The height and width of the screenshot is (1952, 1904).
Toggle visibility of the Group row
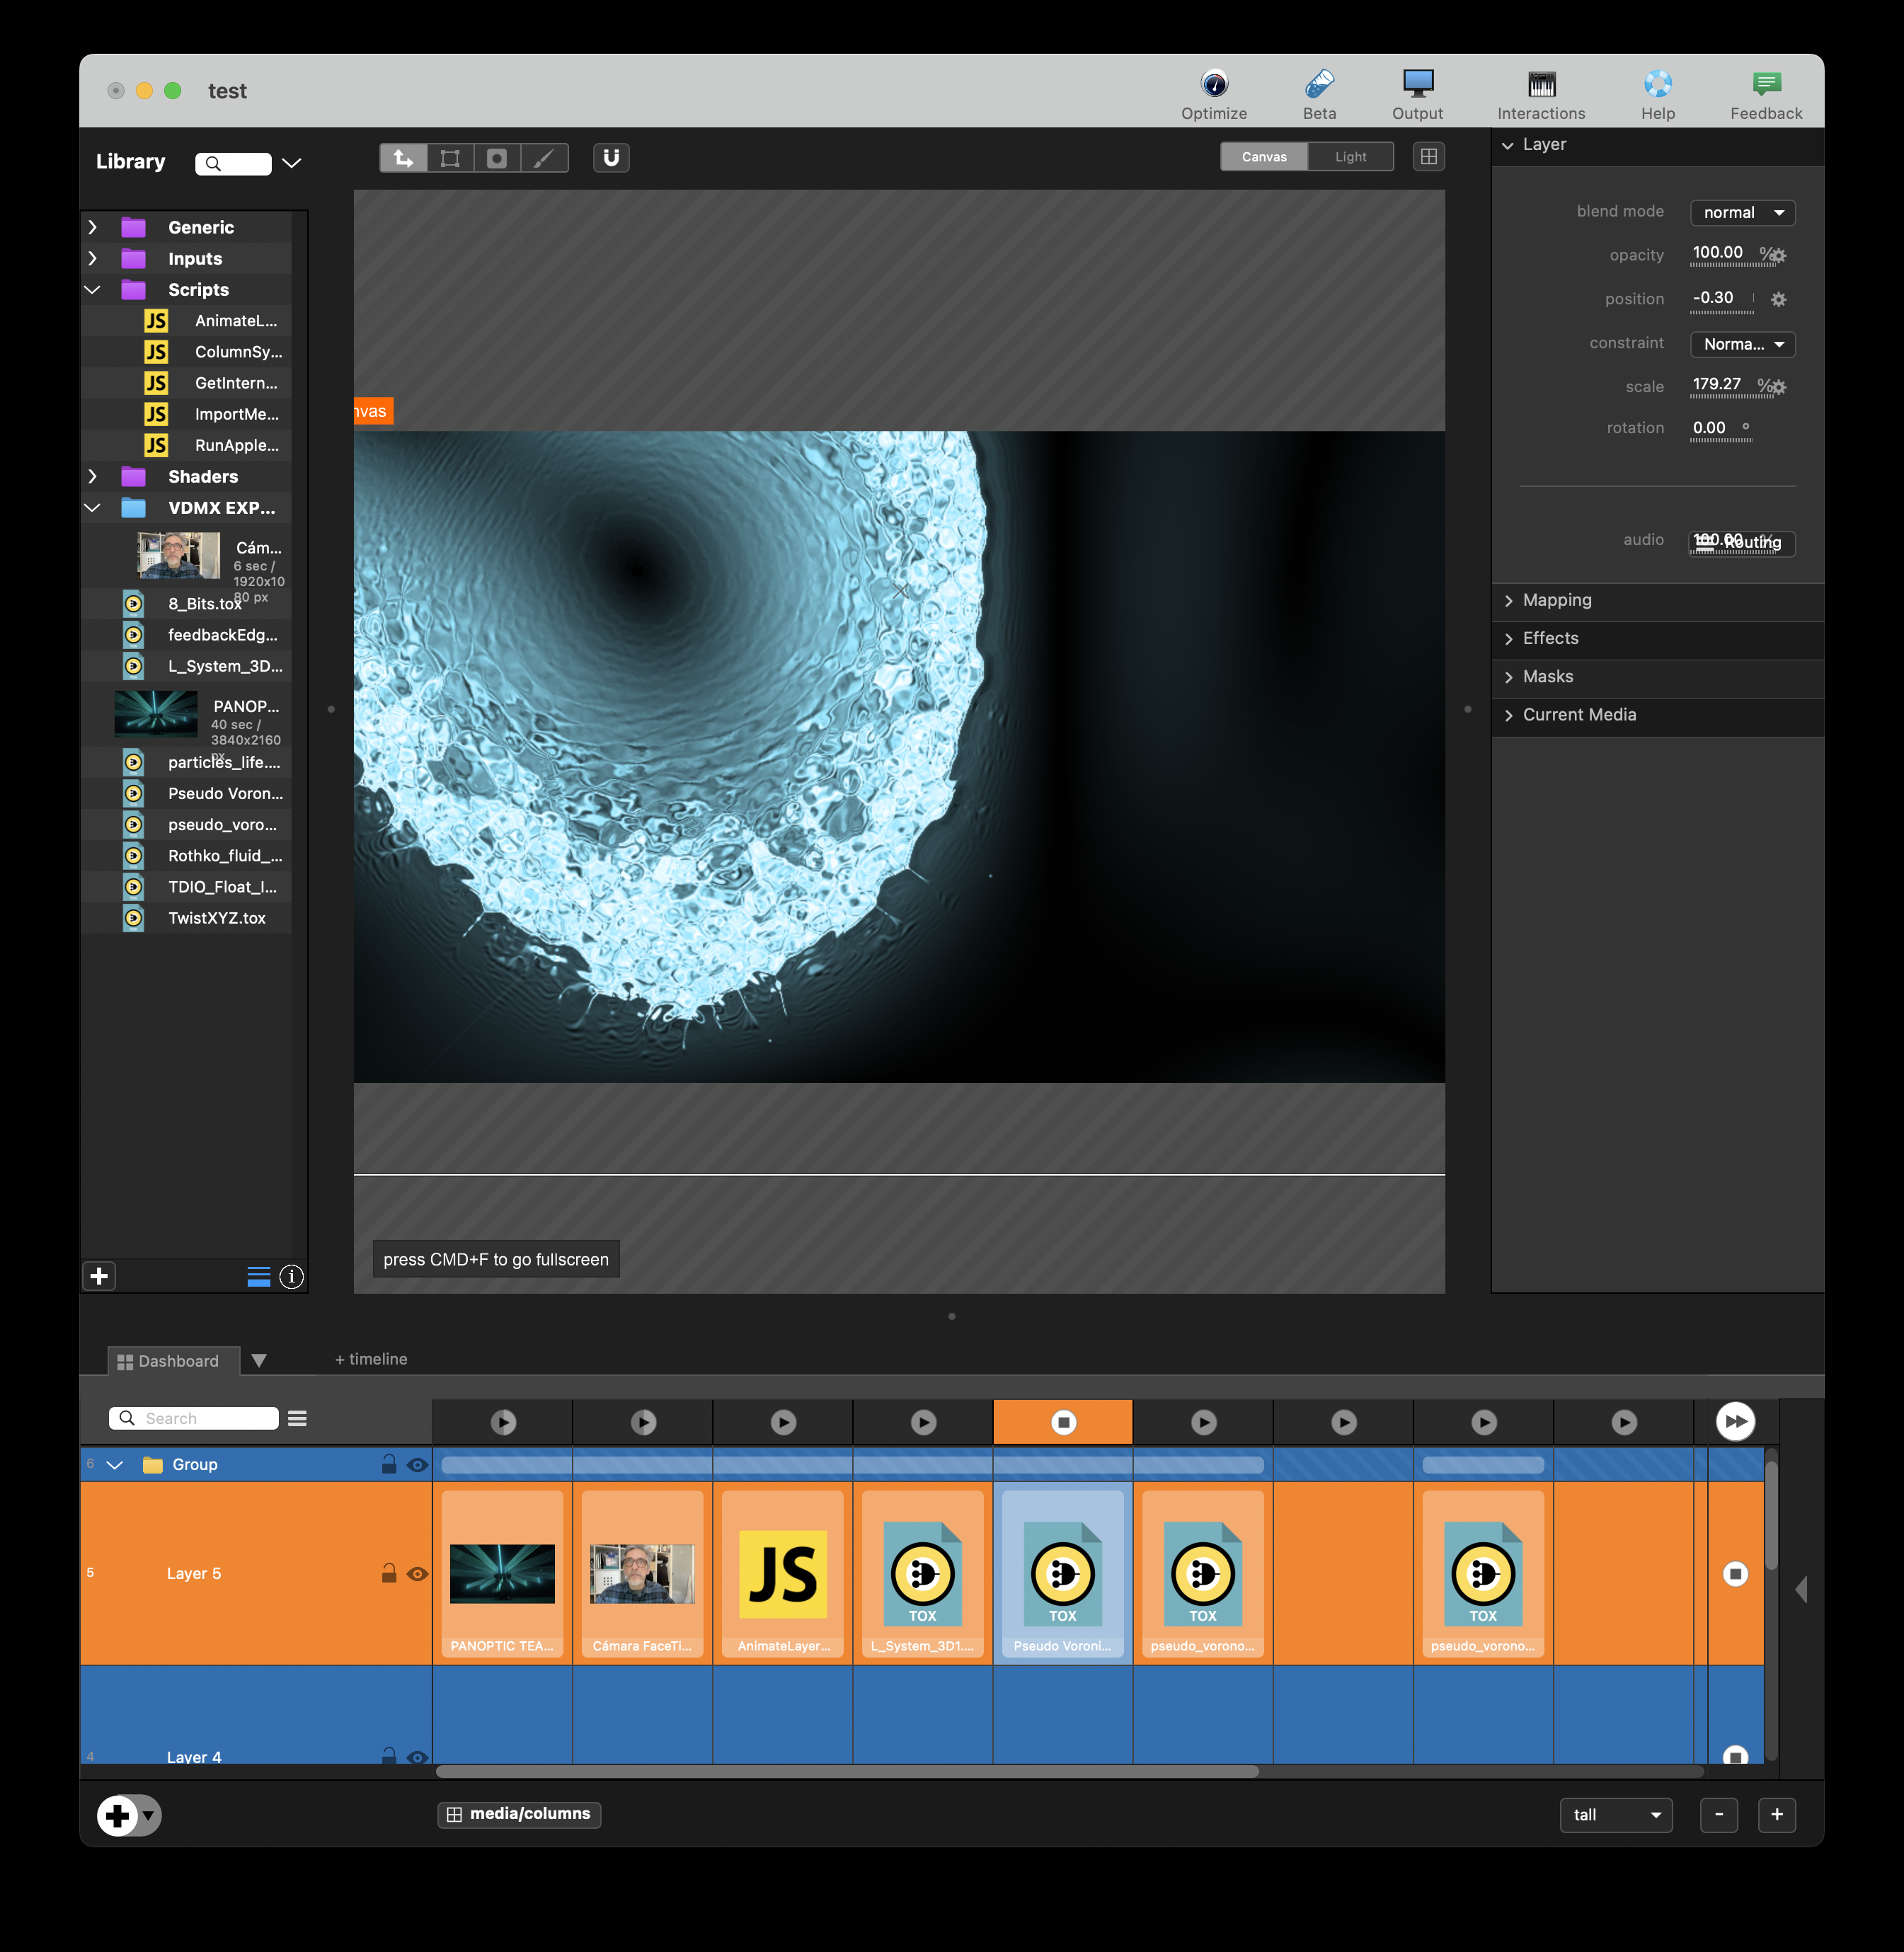point(418,1465)
